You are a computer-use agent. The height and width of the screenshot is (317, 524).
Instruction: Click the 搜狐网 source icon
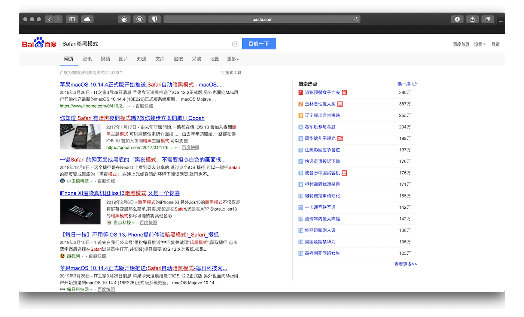[63, 256]
